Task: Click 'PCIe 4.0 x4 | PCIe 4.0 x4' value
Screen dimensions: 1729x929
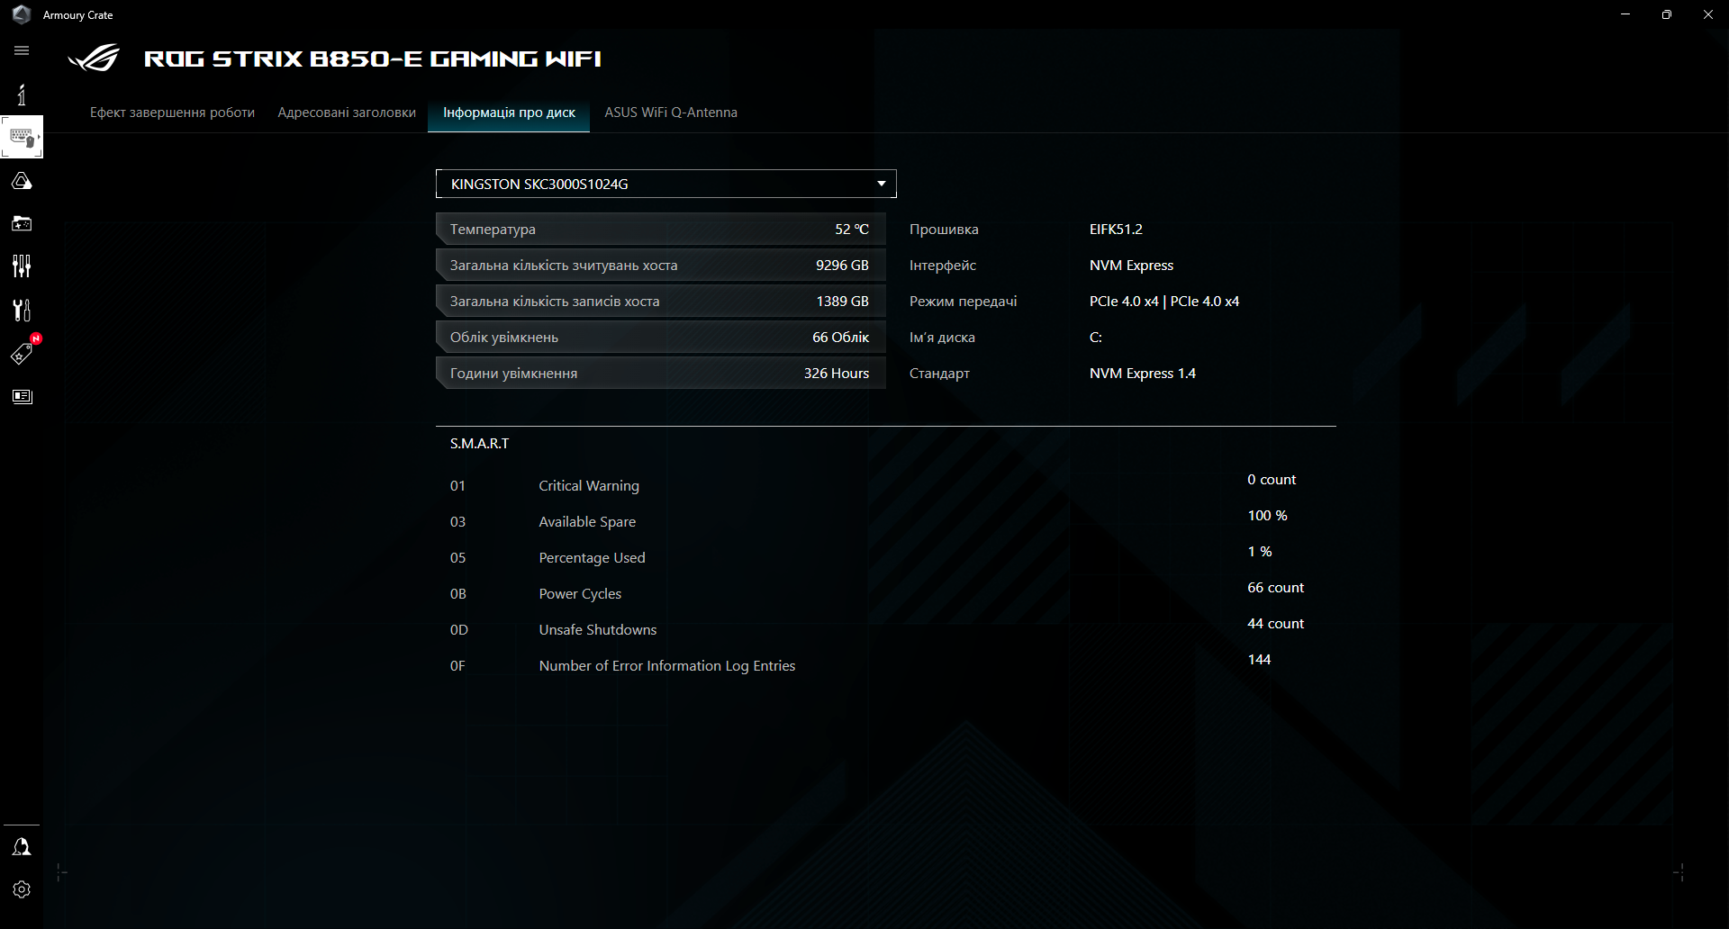Action: 1164,302
